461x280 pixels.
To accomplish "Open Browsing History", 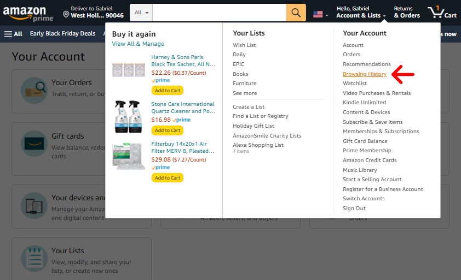I will [365, 74].
